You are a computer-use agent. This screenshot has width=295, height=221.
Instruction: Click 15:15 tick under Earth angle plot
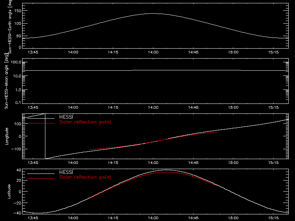273,52
